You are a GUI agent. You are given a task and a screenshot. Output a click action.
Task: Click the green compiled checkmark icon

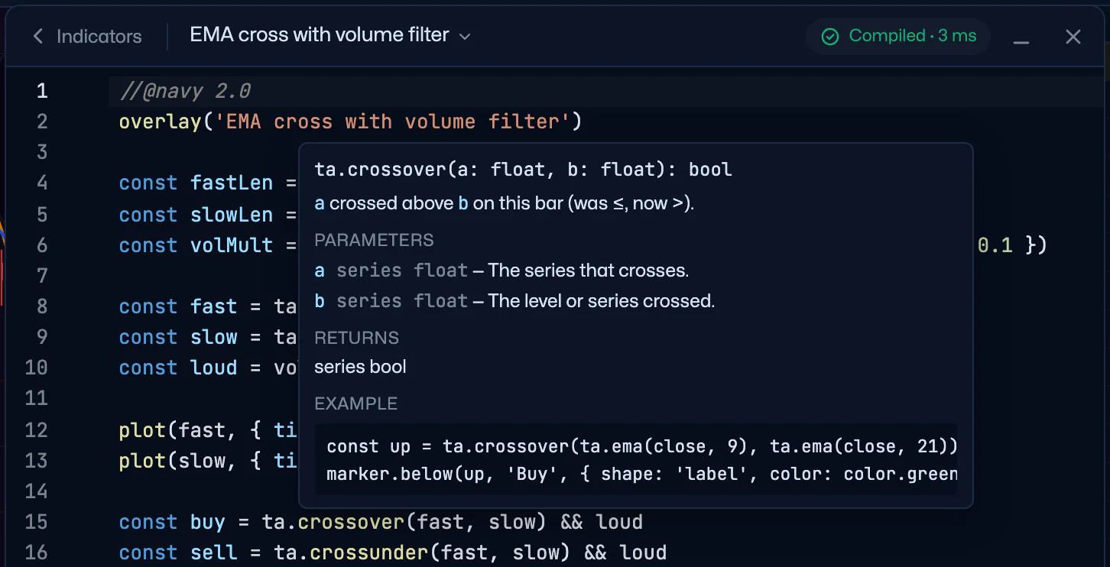[829, 37]
